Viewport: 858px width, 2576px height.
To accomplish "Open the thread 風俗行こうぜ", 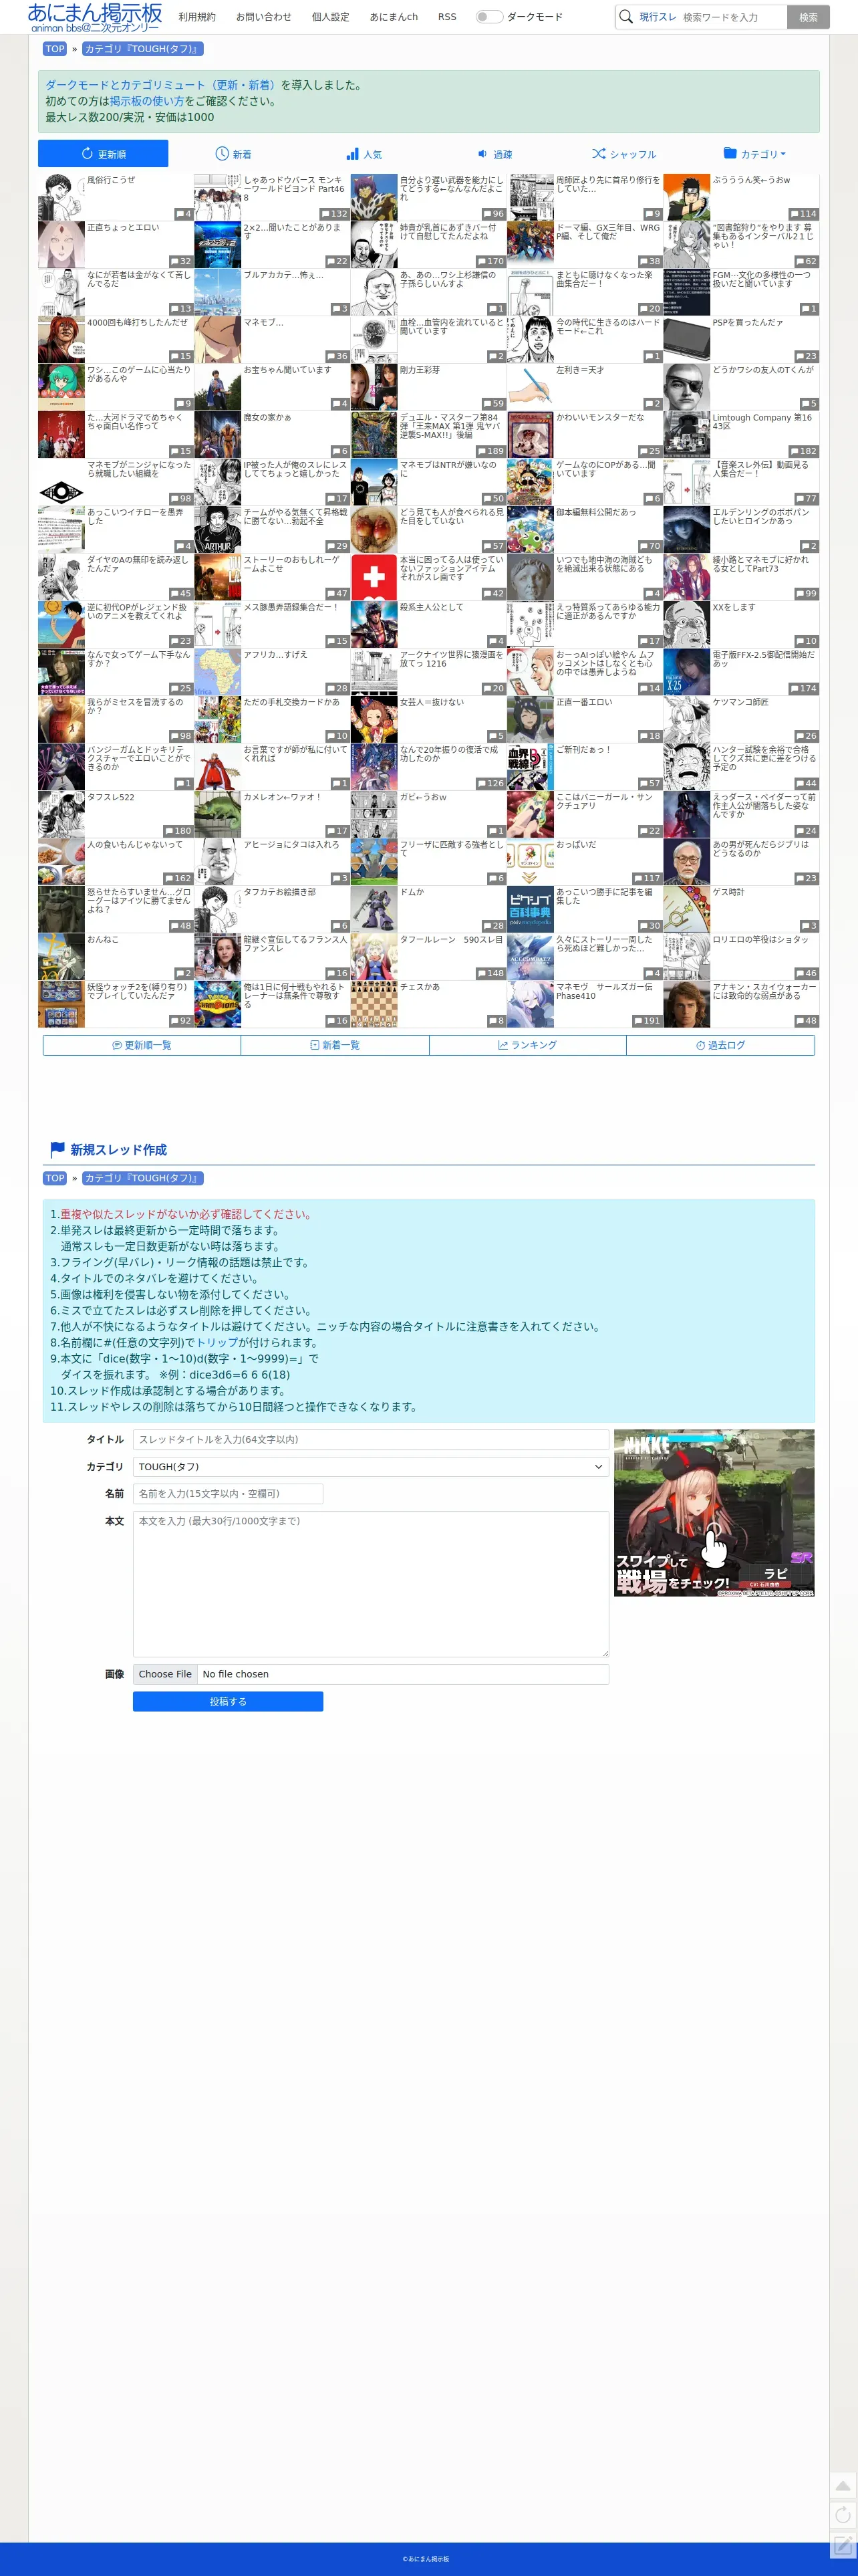I will (x=116, y=197).
